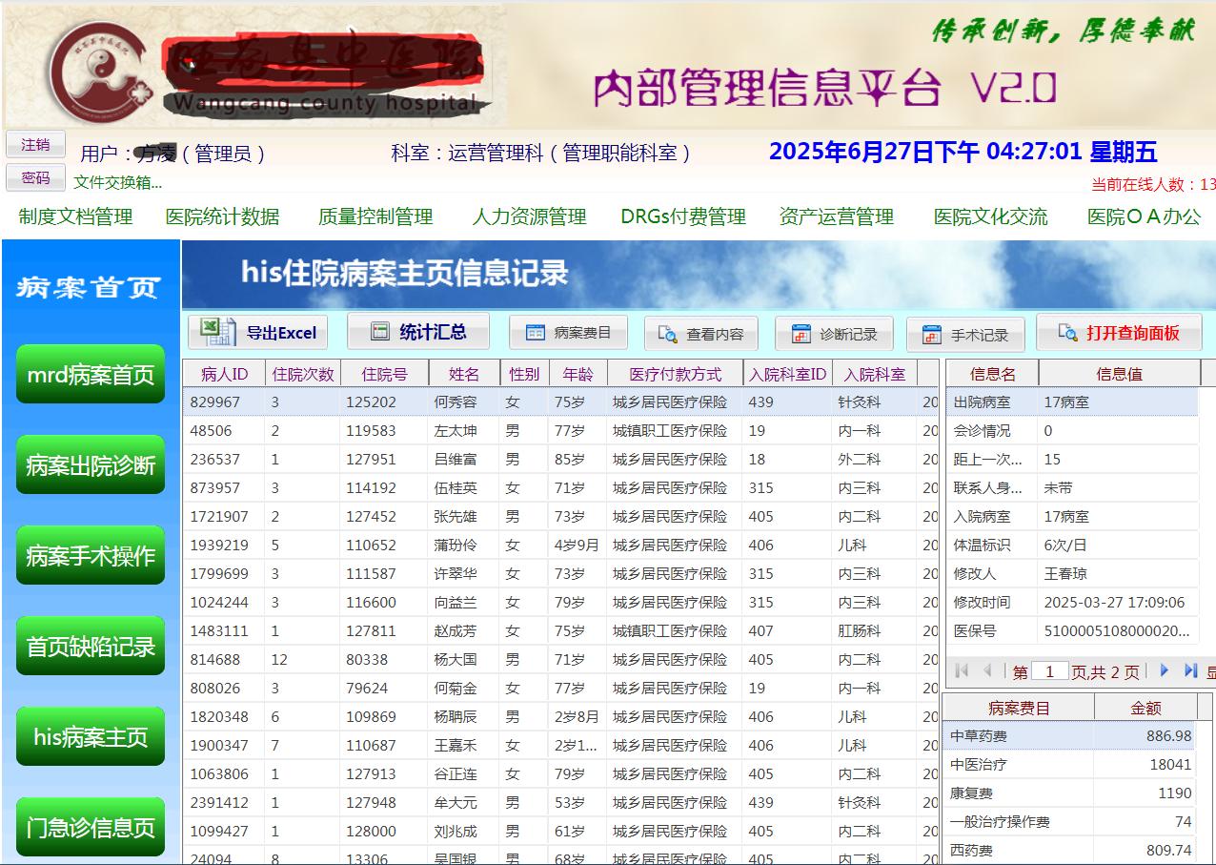Click the 医保号 info row
Screen dimensions: 1216x865
(1072, 631)
